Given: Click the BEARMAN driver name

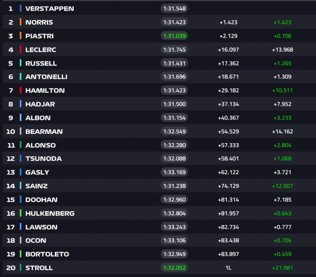Looking at the screenshot, I should point(44,131).
